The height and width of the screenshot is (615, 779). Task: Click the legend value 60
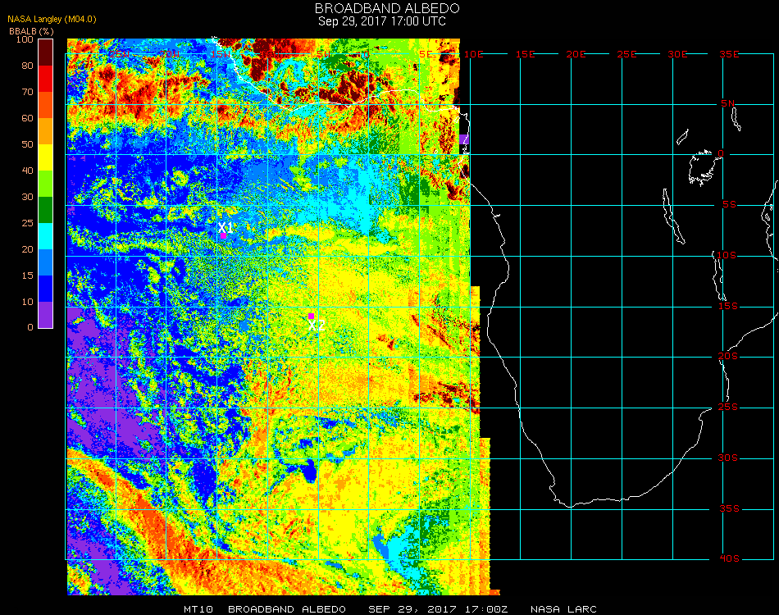click(27, 118)
